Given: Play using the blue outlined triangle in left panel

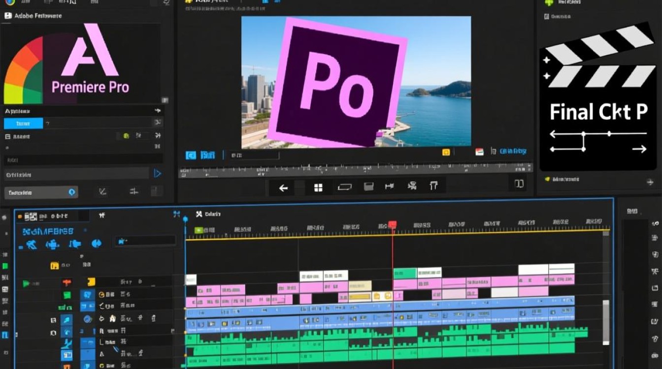Looking at the screenshot, I should [x=157, y=173].
